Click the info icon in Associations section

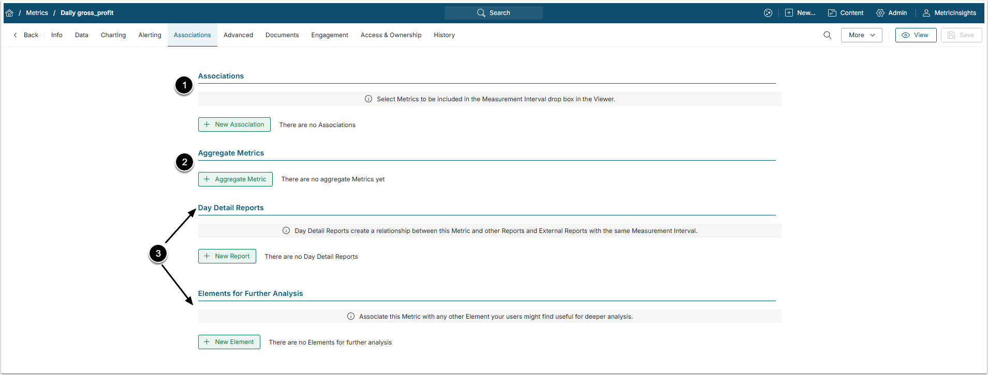(368, 99)
